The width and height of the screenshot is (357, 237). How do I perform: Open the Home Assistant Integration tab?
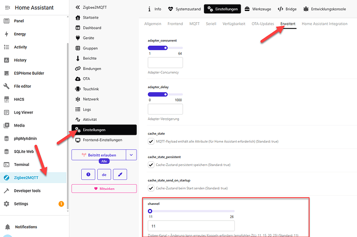[324, 24]
